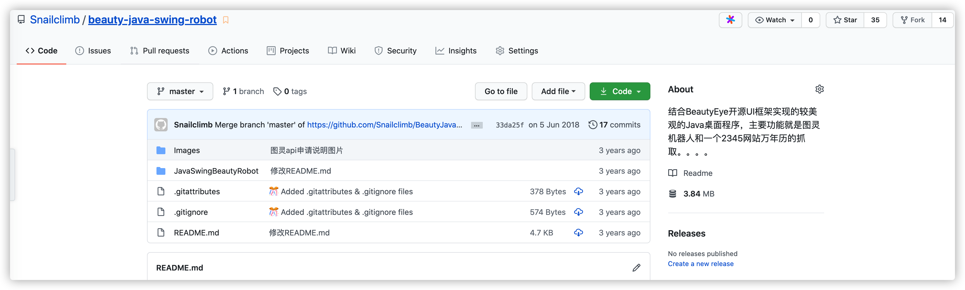Open the Insights tab
Image resolution: width=965 pixels, height=290 pixels.
click(x=456, y=51)
